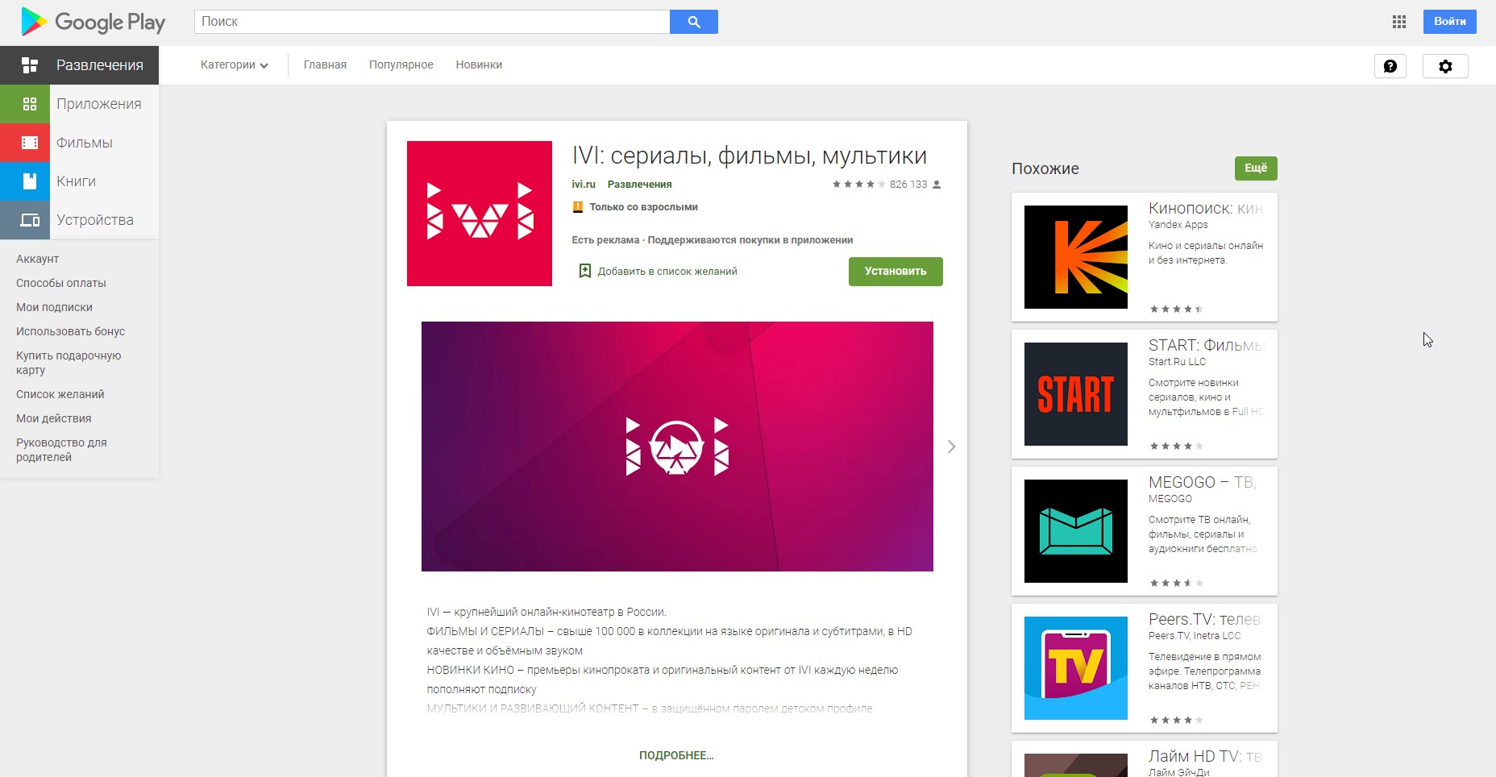Click the Peers.TV app icon
The image size is (1496, 777).
coord(1076,668)
